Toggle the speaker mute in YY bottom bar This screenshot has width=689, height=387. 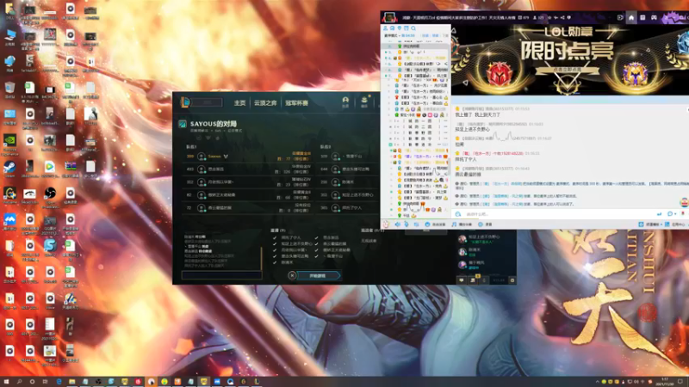coord(398,224)
